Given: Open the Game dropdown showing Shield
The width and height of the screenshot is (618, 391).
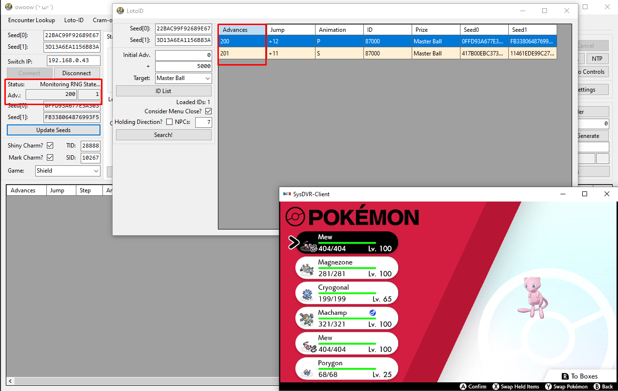Looking at the screenshot, I should pos(68,171).
